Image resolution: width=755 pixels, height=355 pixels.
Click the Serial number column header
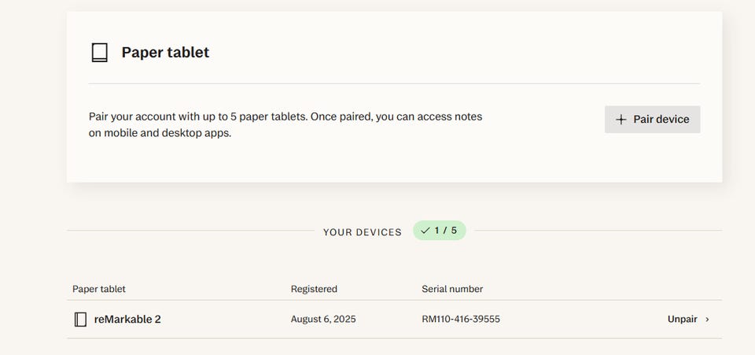pos(452,289)
